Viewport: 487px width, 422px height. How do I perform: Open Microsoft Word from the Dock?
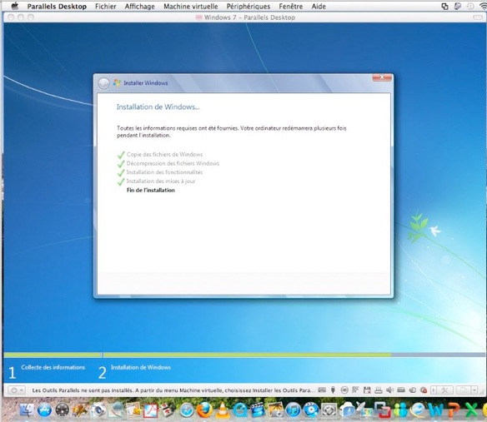[436, 410]
